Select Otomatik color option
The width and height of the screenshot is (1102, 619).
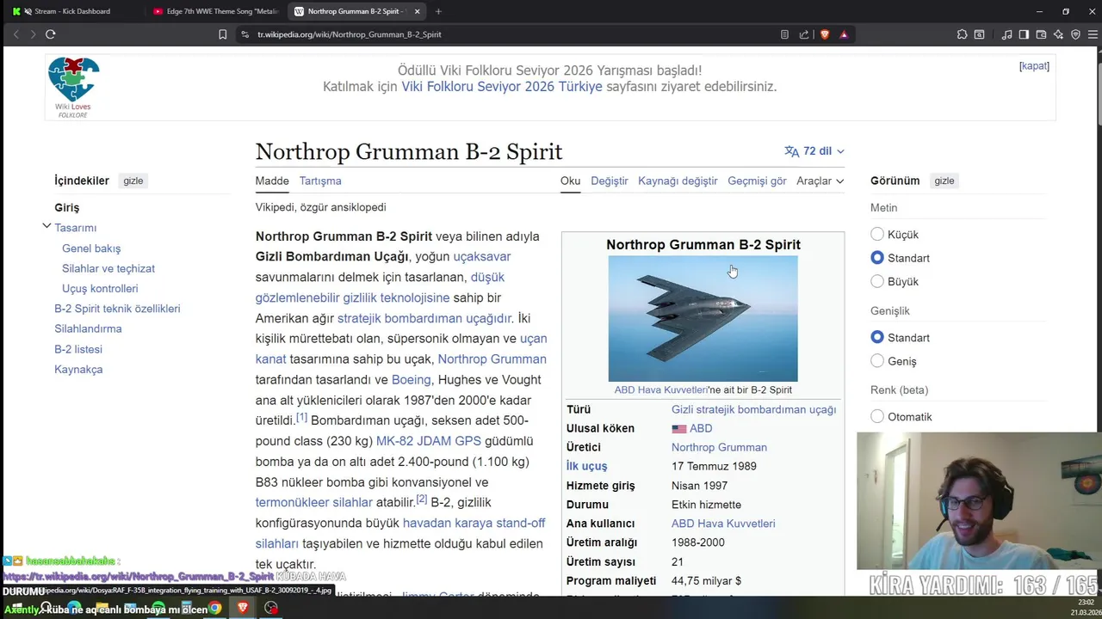pyautogui.click(x=877, y=416)
